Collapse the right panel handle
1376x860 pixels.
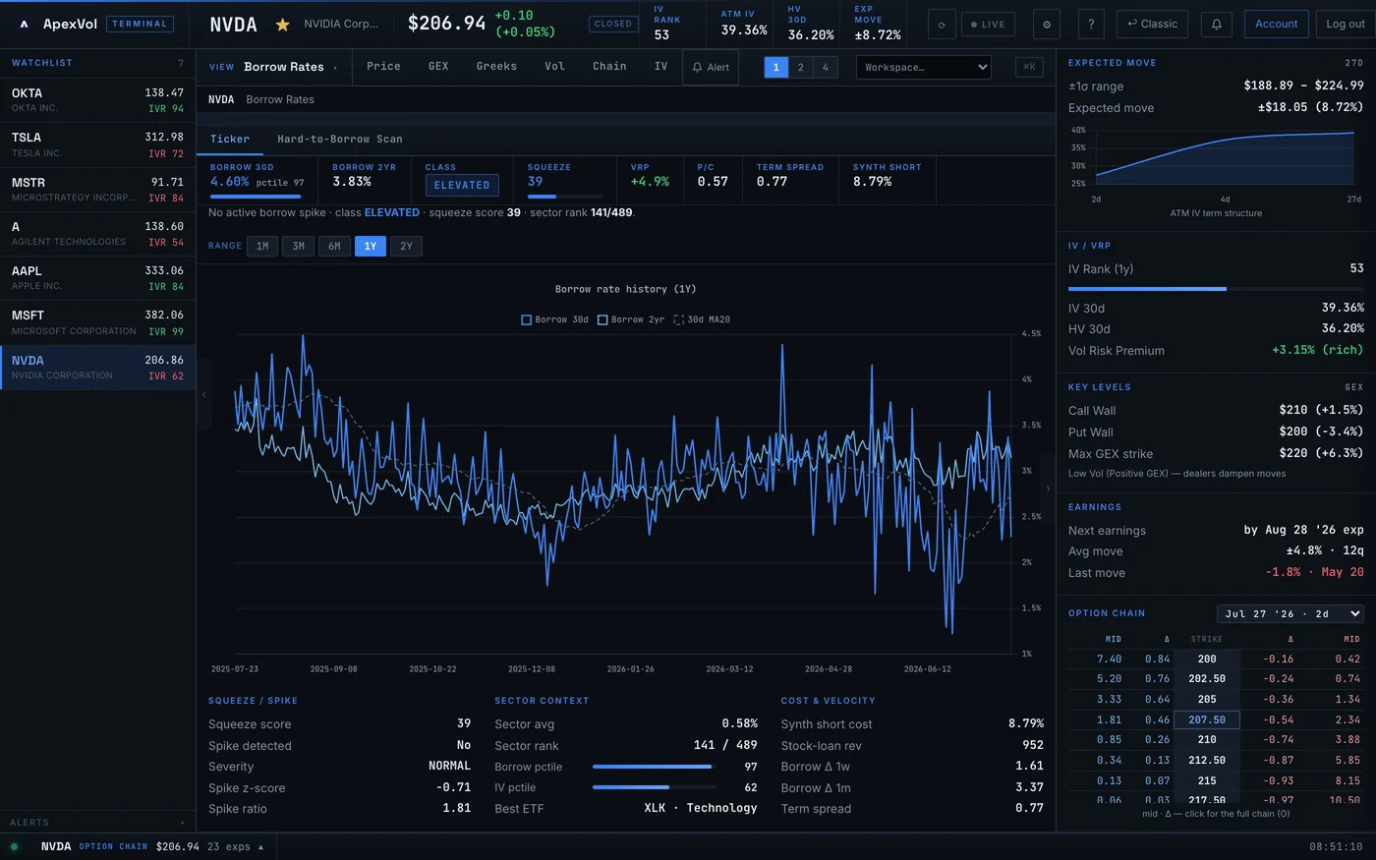1048,488
